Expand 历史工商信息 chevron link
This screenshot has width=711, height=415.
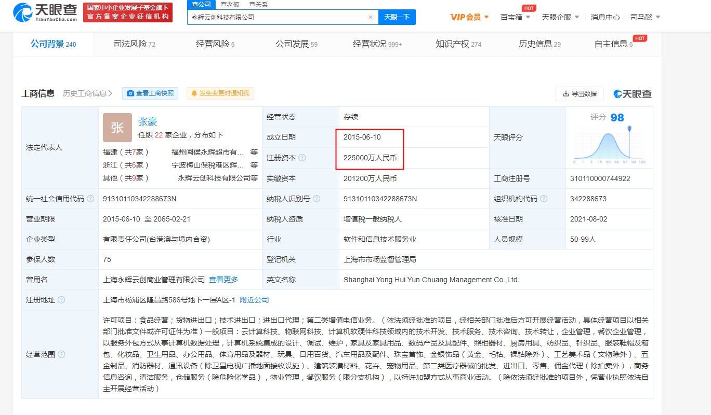88,93
